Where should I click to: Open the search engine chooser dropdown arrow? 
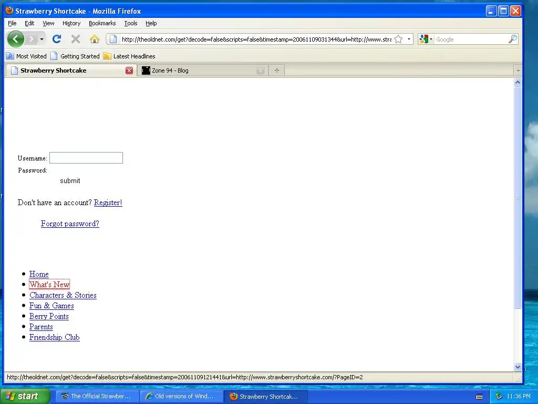tap(431, 39)
